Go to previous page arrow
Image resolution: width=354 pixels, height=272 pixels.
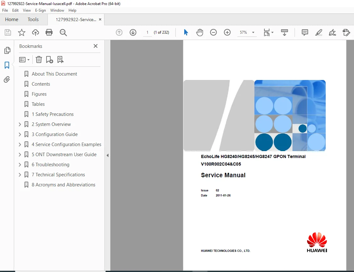(119, 32)
